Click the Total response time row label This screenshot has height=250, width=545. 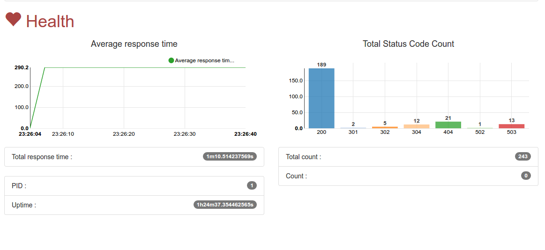click(42, 157)
